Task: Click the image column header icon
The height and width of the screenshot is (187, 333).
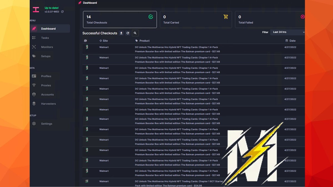Action: tap(85, 41)
